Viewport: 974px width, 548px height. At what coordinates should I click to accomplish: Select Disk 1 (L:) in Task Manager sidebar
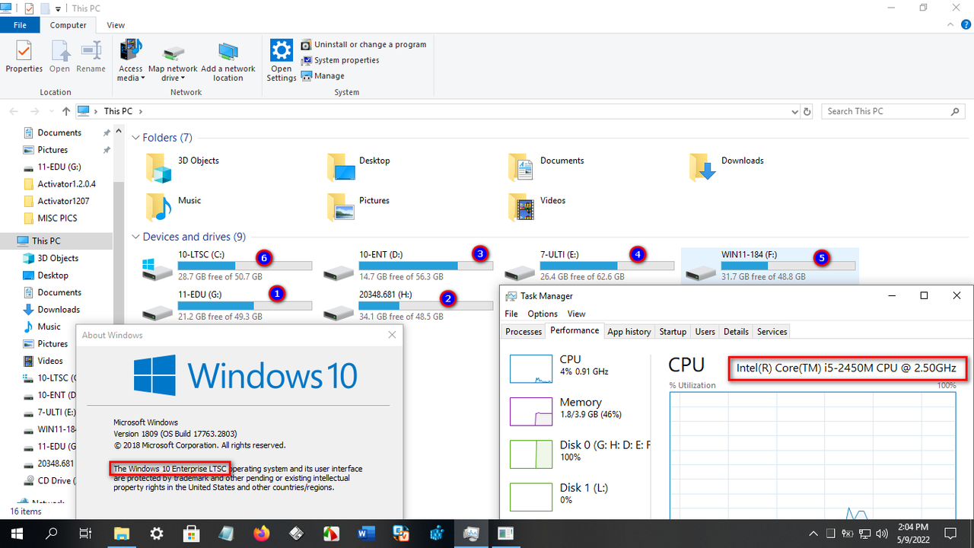click(580, 497)
